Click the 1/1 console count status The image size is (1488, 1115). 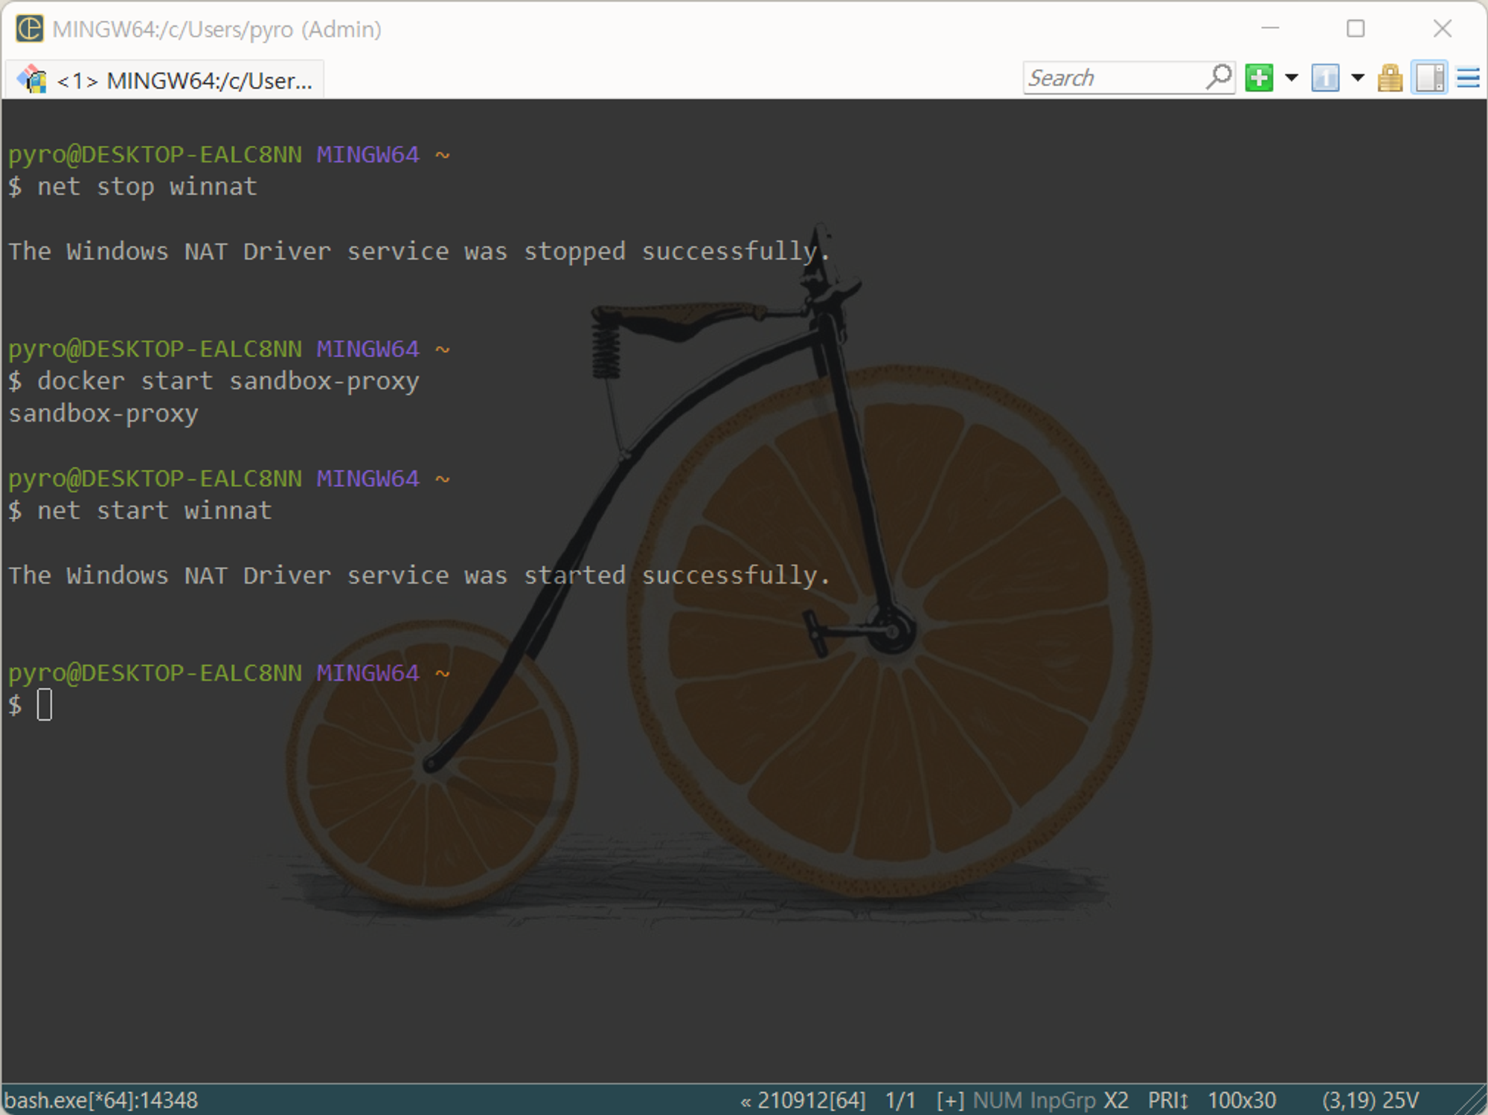click(900, 1100)
